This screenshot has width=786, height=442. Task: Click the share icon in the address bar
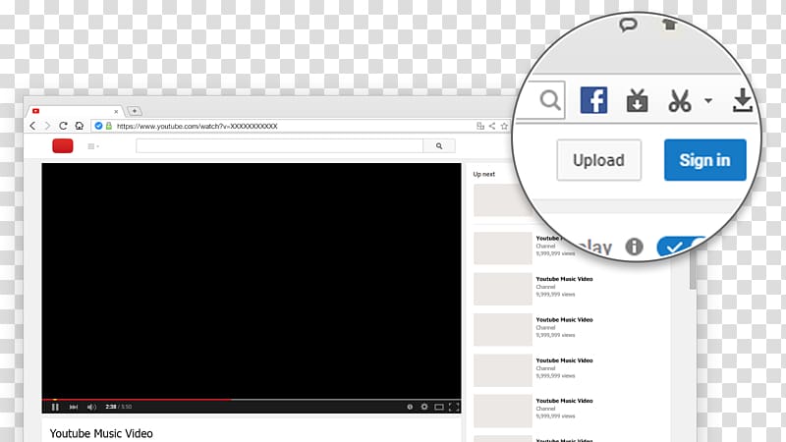(492, 126)
